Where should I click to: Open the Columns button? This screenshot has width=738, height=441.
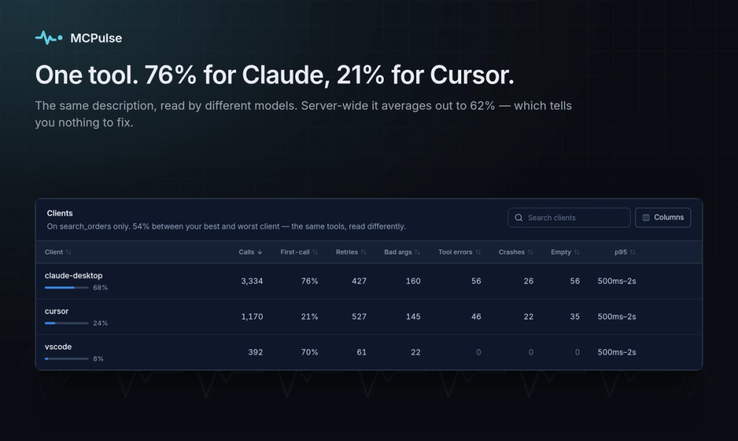pos(663,218)
